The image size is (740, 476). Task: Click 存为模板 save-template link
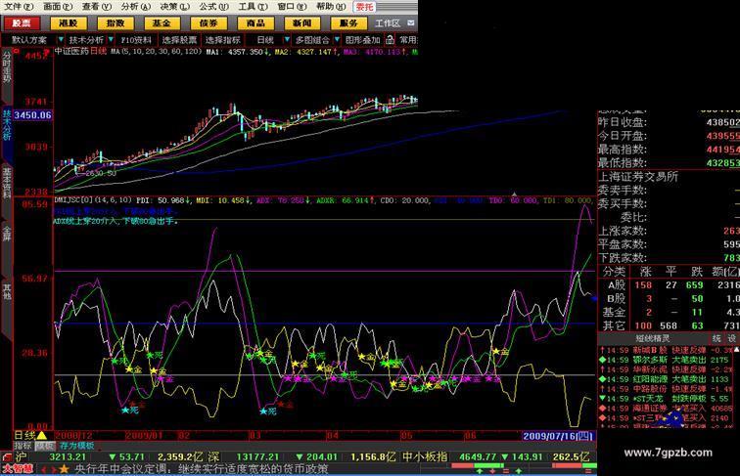pyautogui.click(x=76, y=446)
